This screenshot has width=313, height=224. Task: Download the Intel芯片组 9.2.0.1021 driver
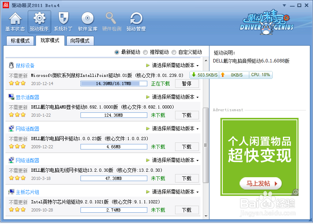[187, 210]
